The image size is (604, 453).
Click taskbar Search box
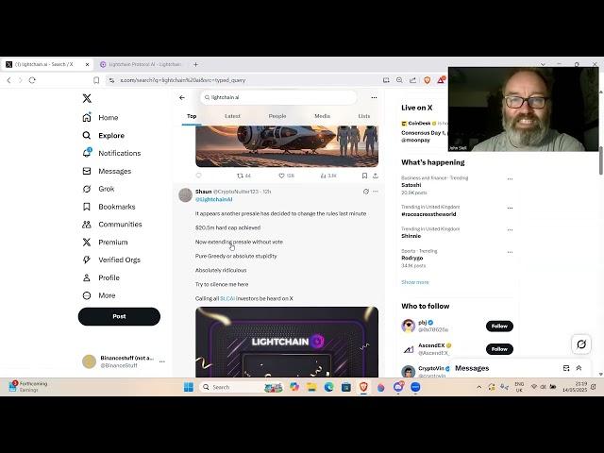[241, 387]
